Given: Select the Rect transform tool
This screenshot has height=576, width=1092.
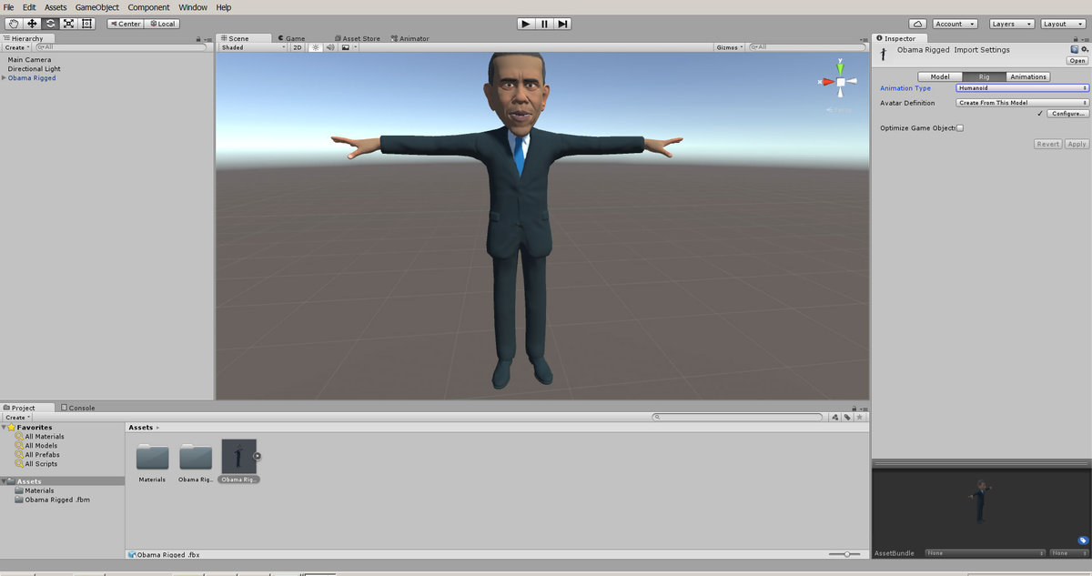Looking at the screenshot, I should [86, 24].
